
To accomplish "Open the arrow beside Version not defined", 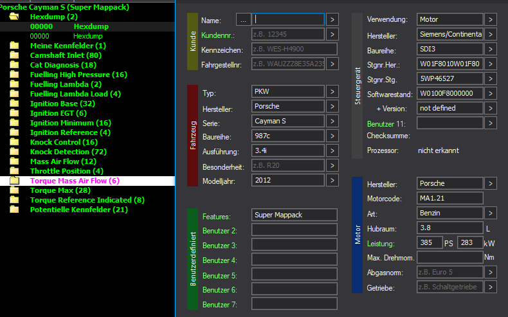I will pos(491,108).
